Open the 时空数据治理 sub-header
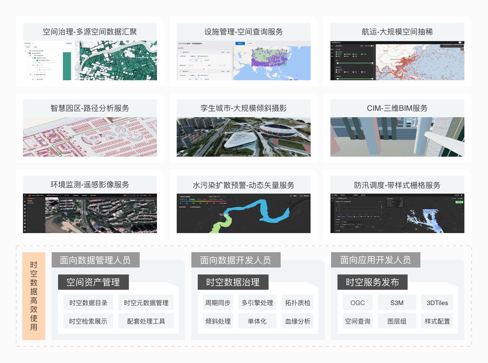Screen dimensions: 488x363 click(233, 282)
